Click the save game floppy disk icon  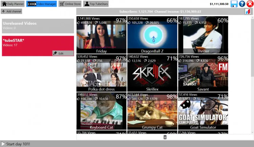234,4
